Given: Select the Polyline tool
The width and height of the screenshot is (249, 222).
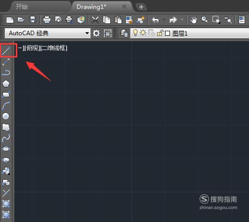Looking at the screenshot, I should (6, 73).
